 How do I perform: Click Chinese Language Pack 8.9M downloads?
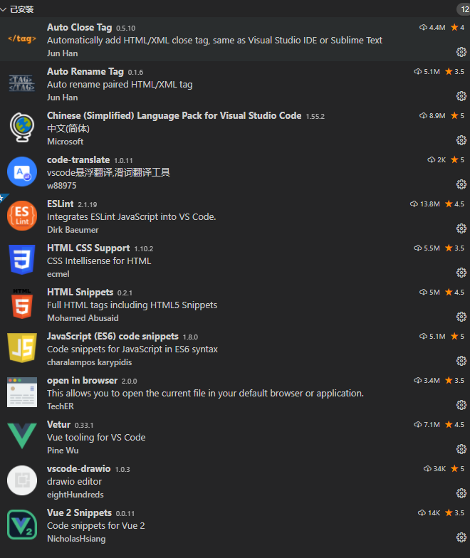[x=432, y=115]
